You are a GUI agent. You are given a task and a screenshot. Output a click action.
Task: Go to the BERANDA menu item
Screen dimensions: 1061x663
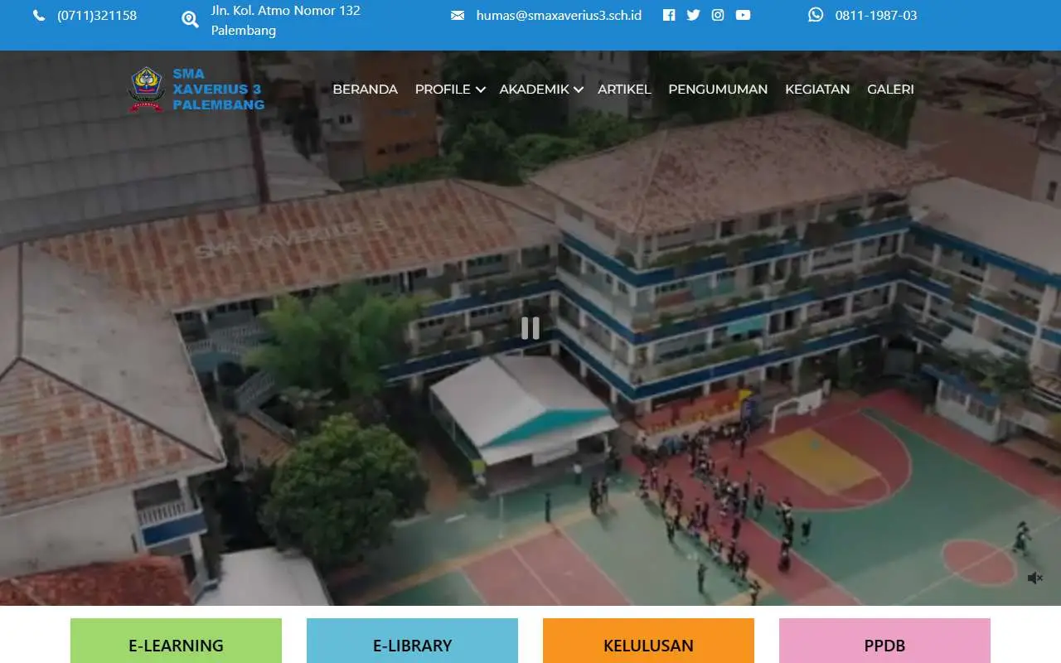pos(366,90)
